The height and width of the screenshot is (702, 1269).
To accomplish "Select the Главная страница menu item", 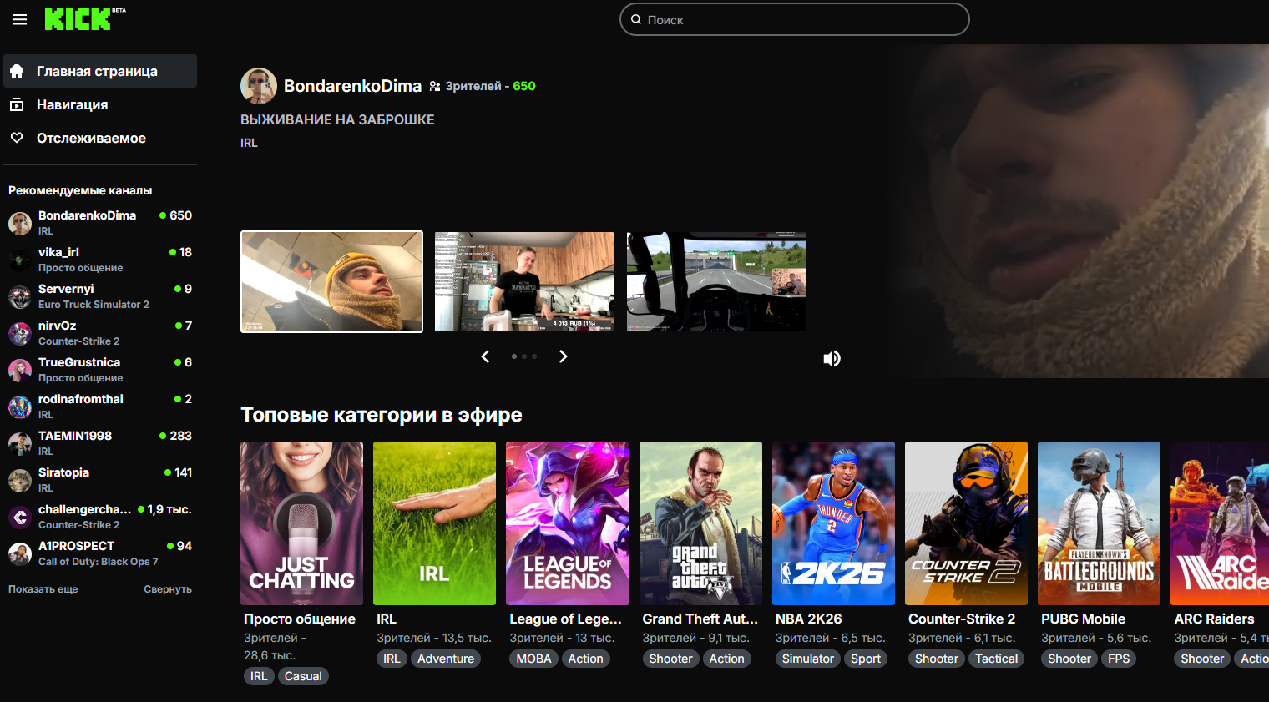I will coord(100,71).
